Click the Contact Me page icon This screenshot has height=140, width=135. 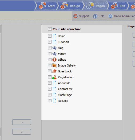point(54,89)
